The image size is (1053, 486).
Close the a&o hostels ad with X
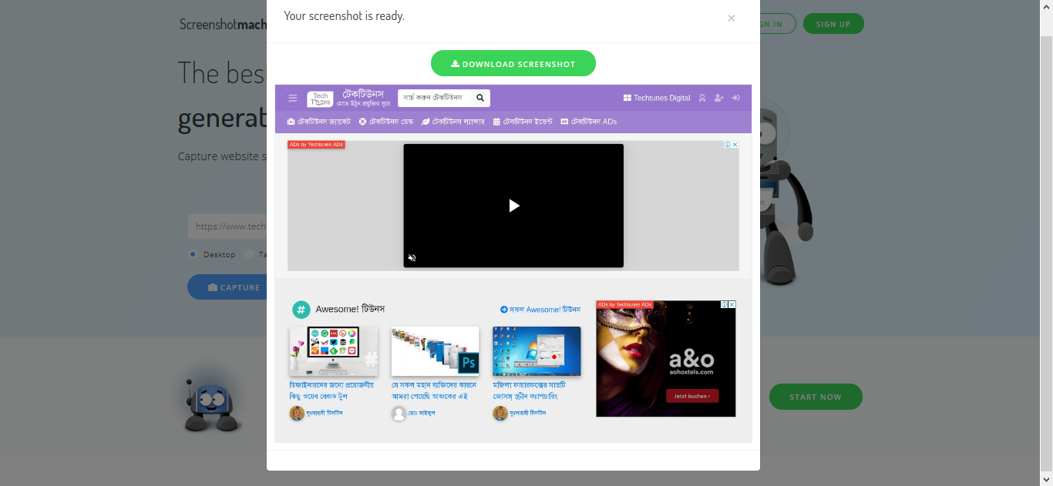(732, 305)
